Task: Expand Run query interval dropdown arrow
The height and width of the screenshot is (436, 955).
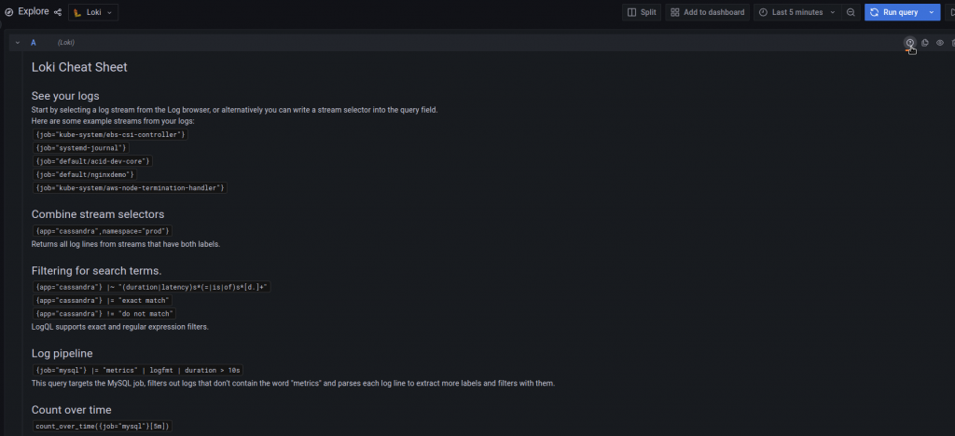Action: 932,12
